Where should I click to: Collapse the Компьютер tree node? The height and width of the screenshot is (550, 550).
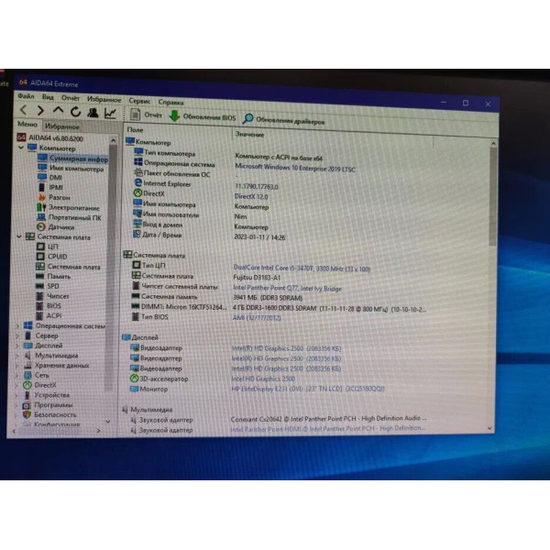click(x=21, y=148)
